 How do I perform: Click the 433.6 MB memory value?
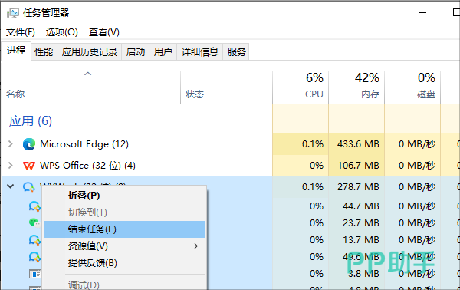(358, 144)
